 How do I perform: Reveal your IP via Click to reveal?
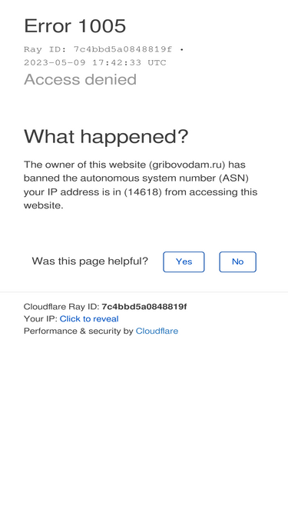[89, 318]
